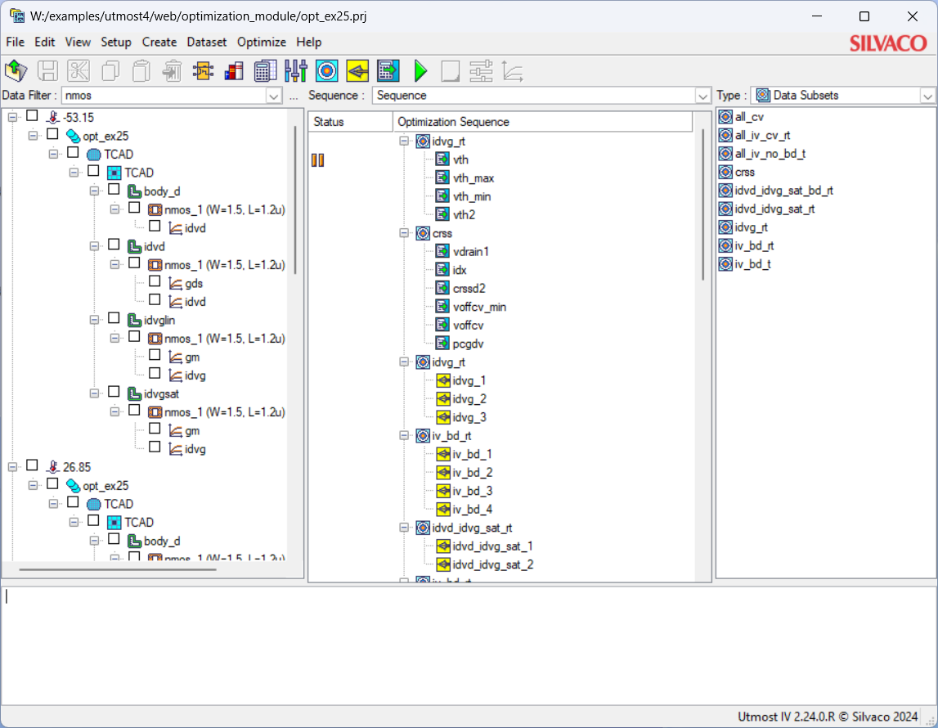Open the File menu
Screen dimensions: 938x728
coord(15,42)
